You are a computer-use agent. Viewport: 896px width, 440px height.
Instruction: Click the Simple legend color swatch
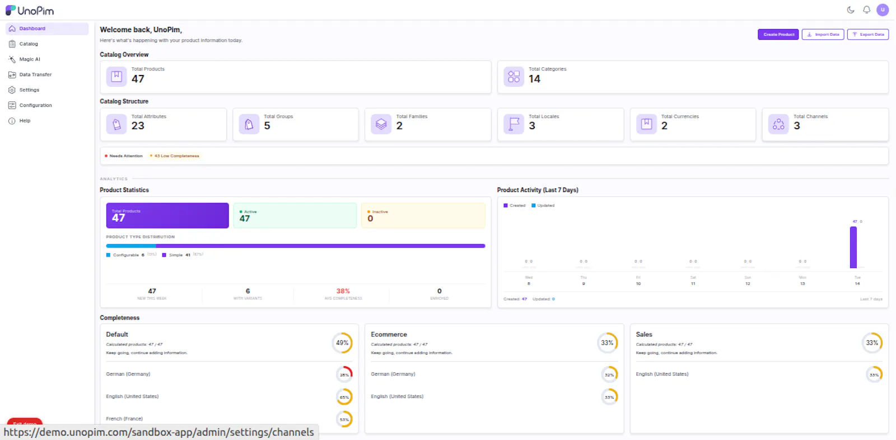164,255
